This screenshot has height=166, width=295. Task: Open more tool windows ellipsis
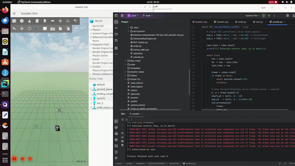click(116, 54)
